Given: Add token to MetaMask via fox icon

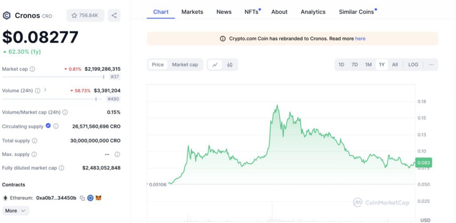Looking at the screenshot, I should coord(99,198).
